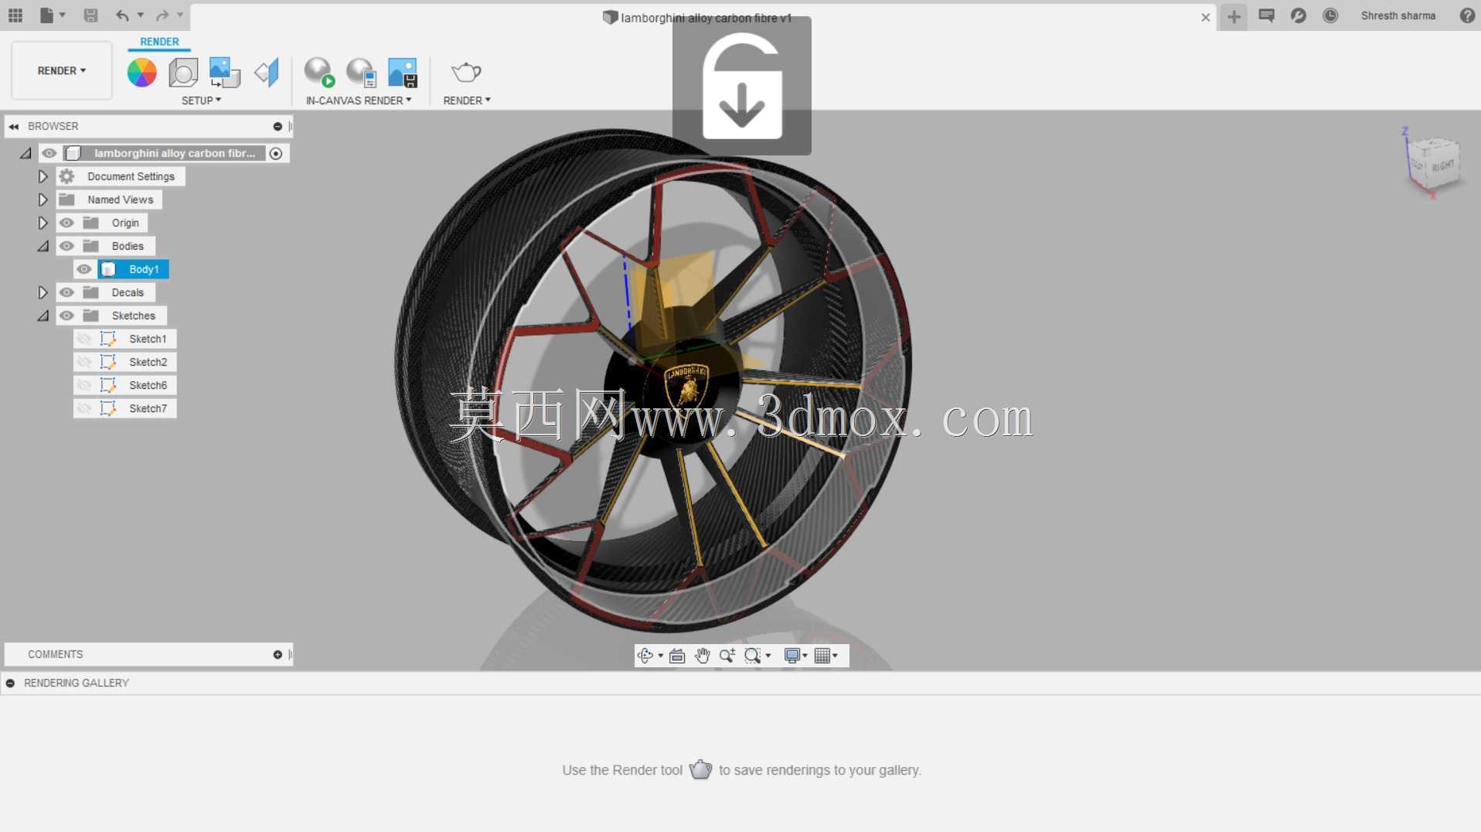Open the Orbit navigation tool

point(645,656)
